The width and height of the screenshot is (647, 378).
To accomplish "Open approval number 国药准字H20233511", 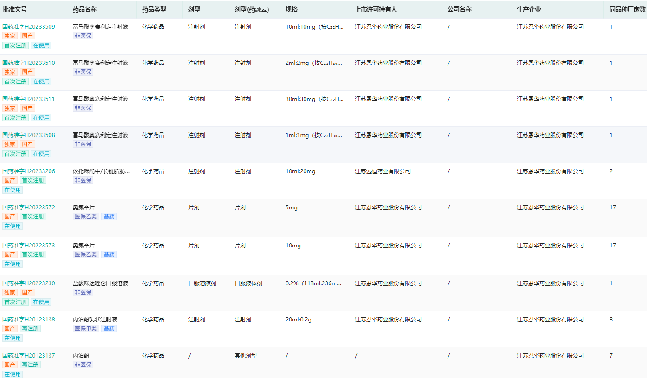I will [29, 99].
